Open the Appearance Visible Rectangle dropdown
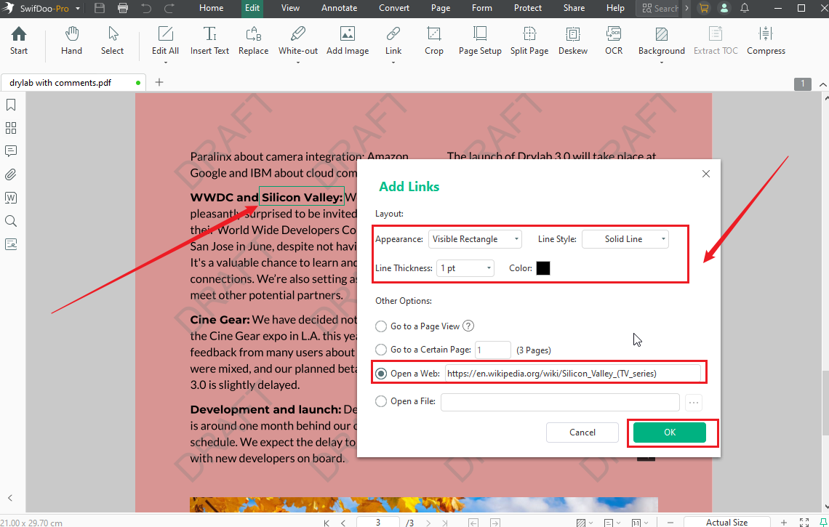 [x=475, y=239]
